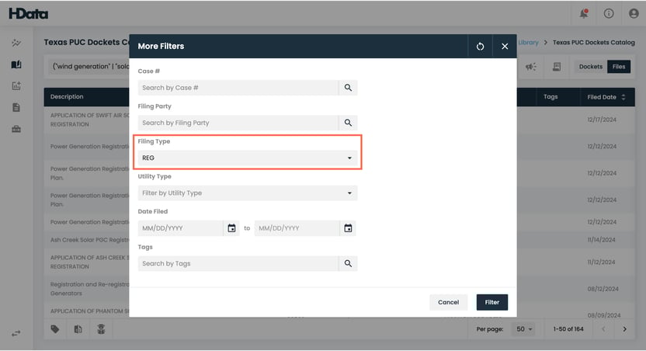Open the user account profile icon
646x351 pixels.
point(634,14)
